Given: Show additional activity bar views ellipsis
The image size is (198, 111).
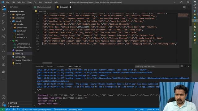Looking at the screenshot, I should pos(3,79).
